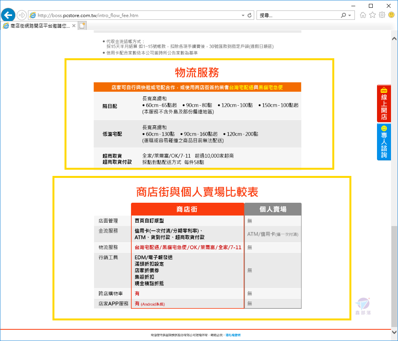Click the magnifier icon in the search box
398x341 pixels.
point(344,16)
